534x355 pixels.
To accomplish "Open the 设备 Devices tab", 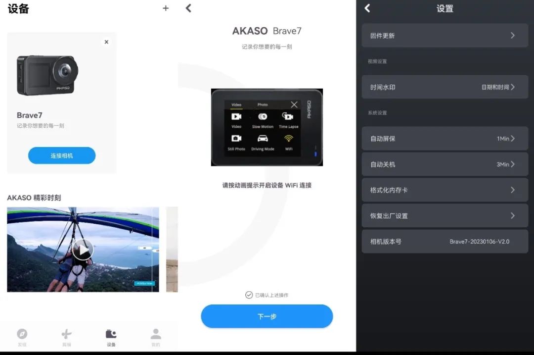I will 111,335.
